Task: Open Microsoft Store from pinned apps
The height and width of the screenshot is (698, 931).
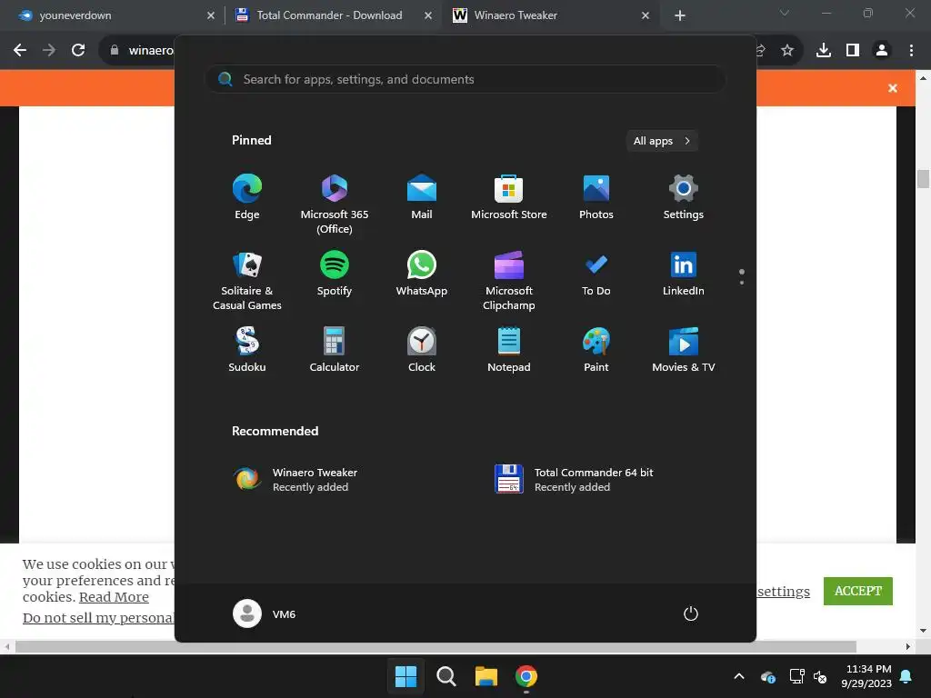Action: pyautogui.click(x=509, y=198)
